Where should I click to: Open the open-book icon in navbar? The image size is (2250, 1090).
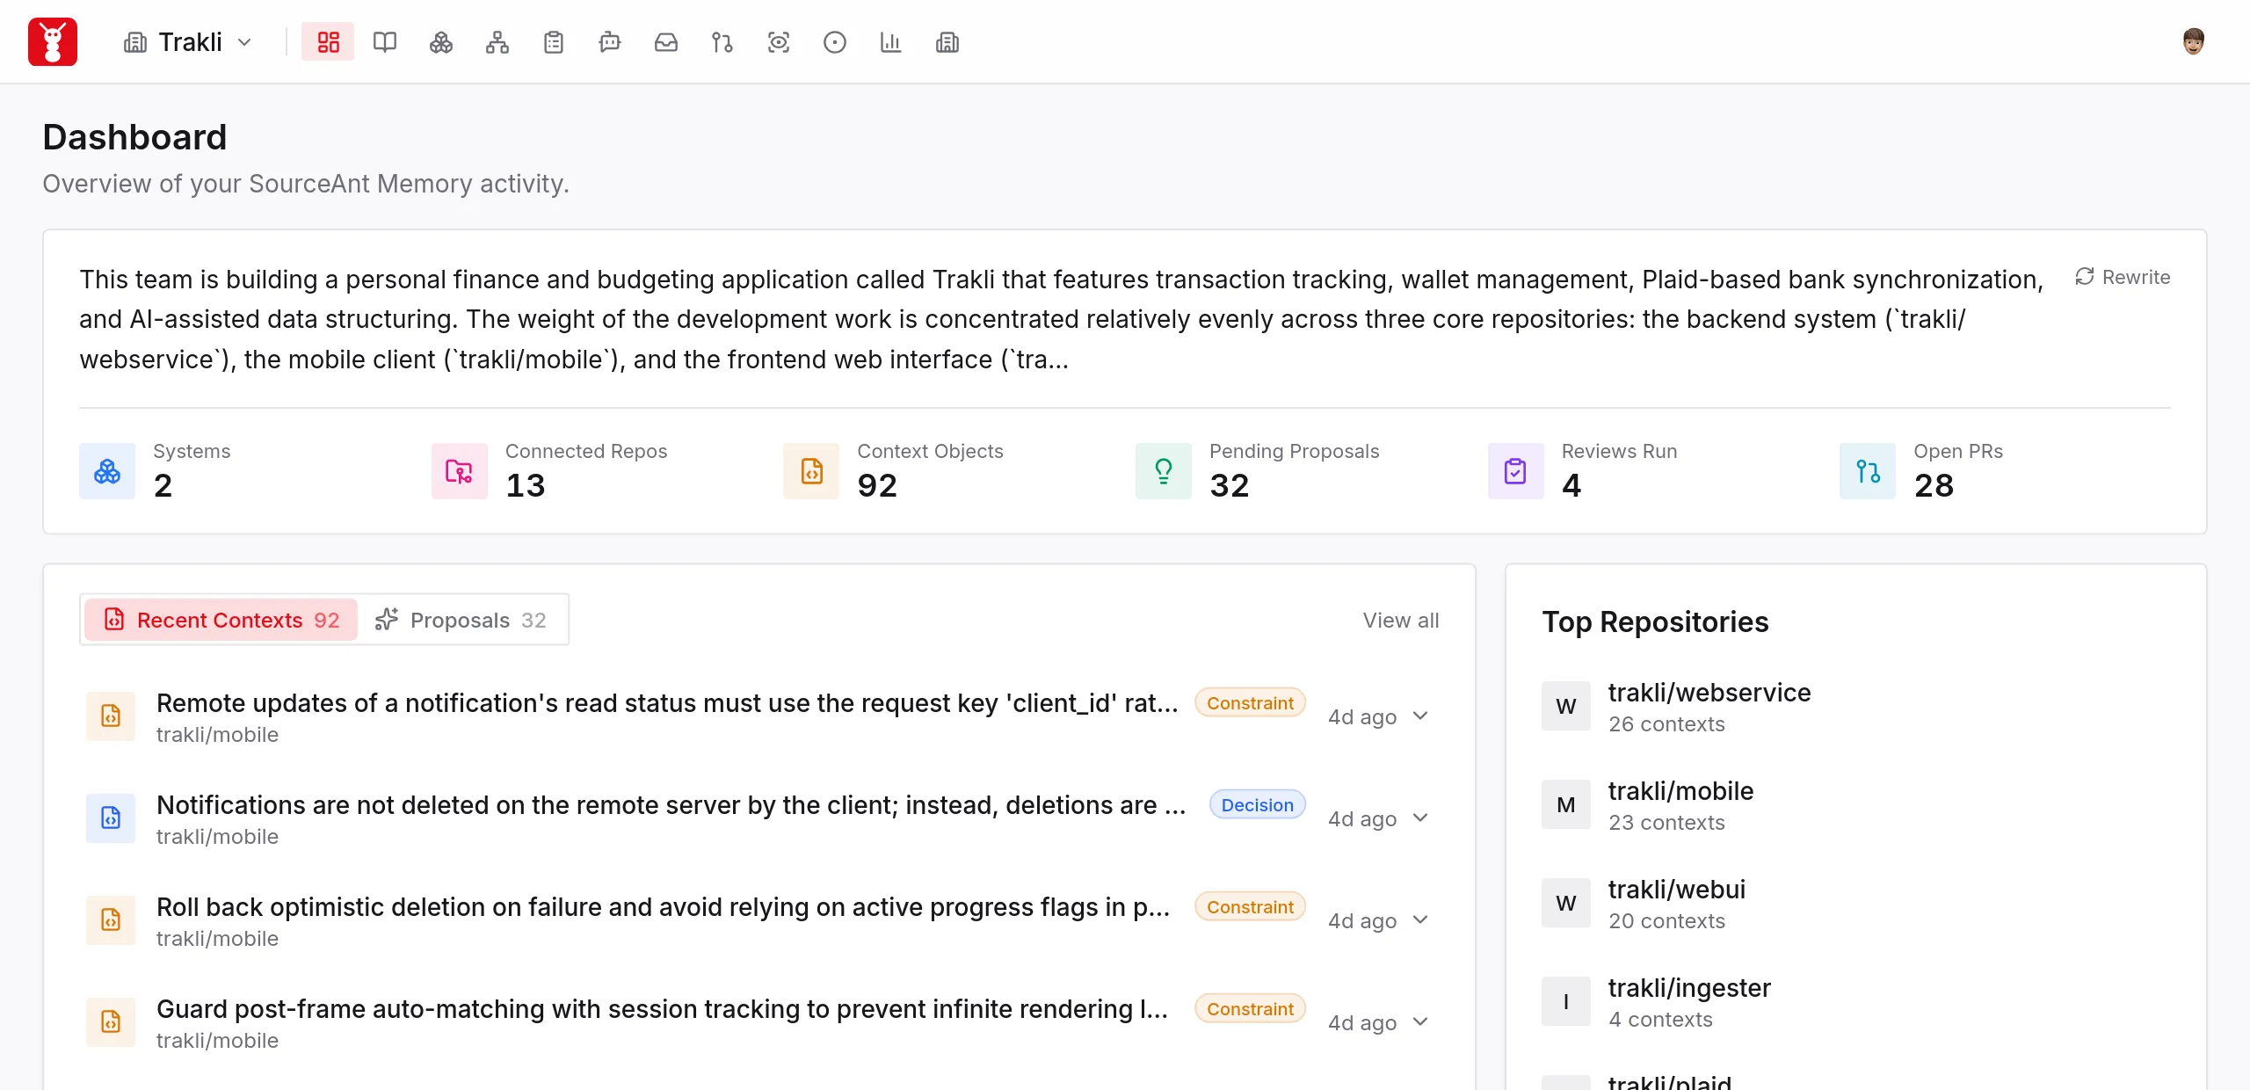[384, 42]
